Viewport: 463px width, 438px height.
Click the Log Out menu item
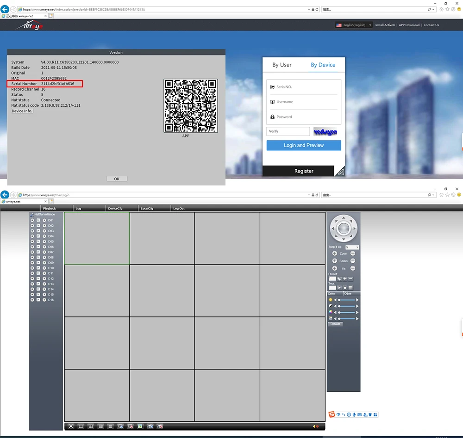(179, 209)
